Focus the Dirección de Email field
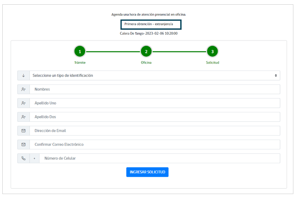Viewport: 296px width, 197px height. tap(155, 131)
